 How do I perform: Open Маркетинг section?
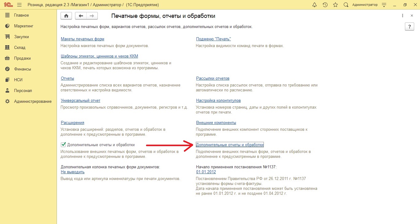click(24, 26)
